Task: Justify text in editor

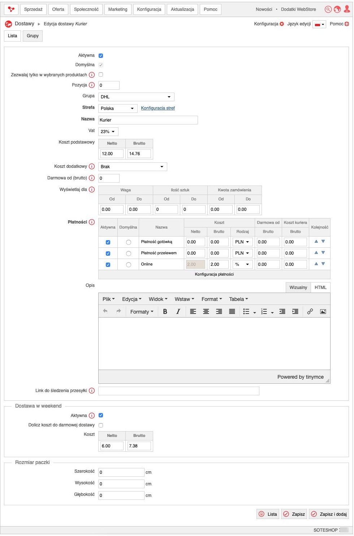Action: pyautogui.click(x=232, y=311)
